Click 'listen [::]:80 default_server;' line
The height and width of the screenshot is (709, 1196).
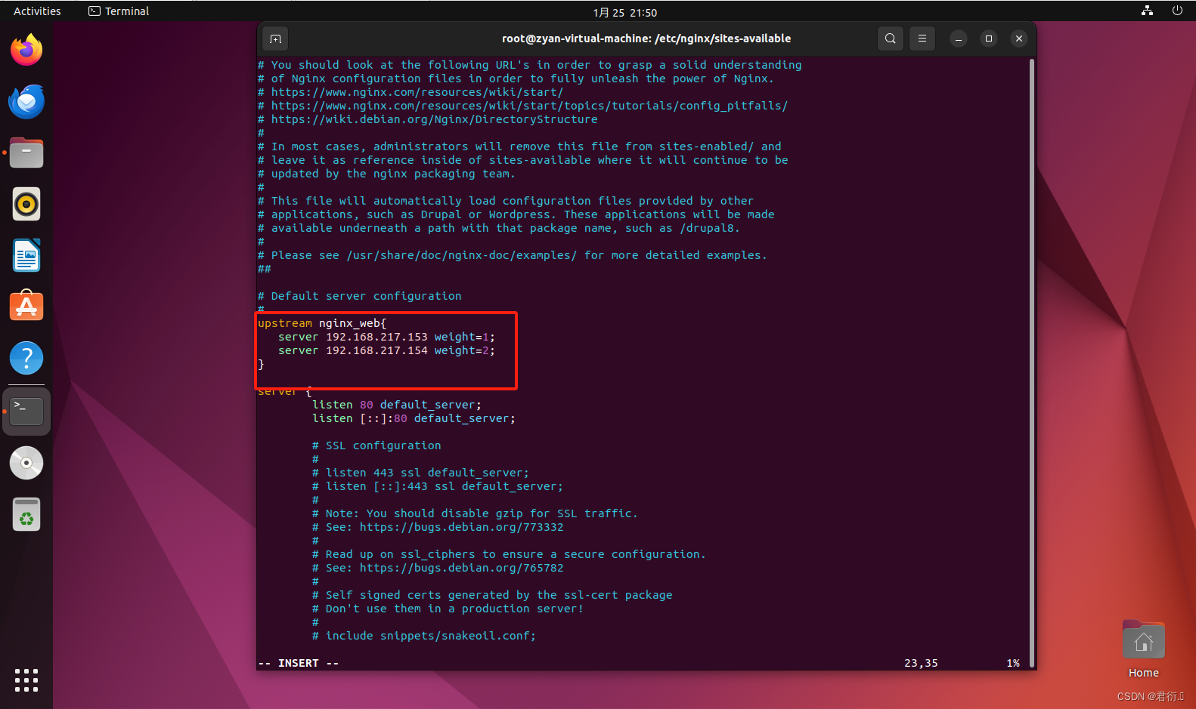tap(414, 418)
